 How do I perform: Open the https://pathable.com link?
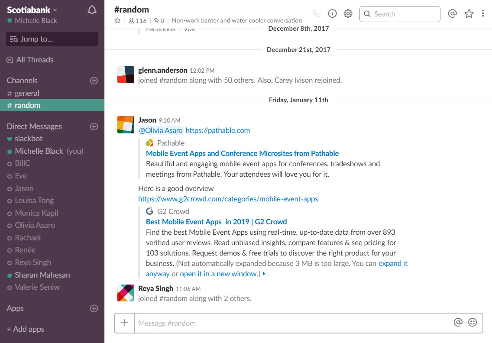pos(218,130)
